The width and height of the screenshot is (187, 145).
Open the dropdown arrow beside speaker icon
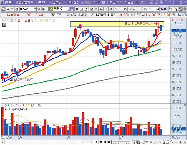point(47,9)
